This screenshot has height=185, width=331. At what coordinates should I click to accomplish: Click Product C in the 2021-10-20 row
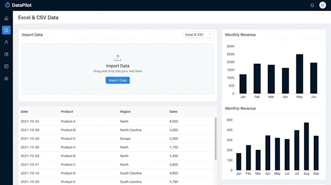click(x=68, y=139)
